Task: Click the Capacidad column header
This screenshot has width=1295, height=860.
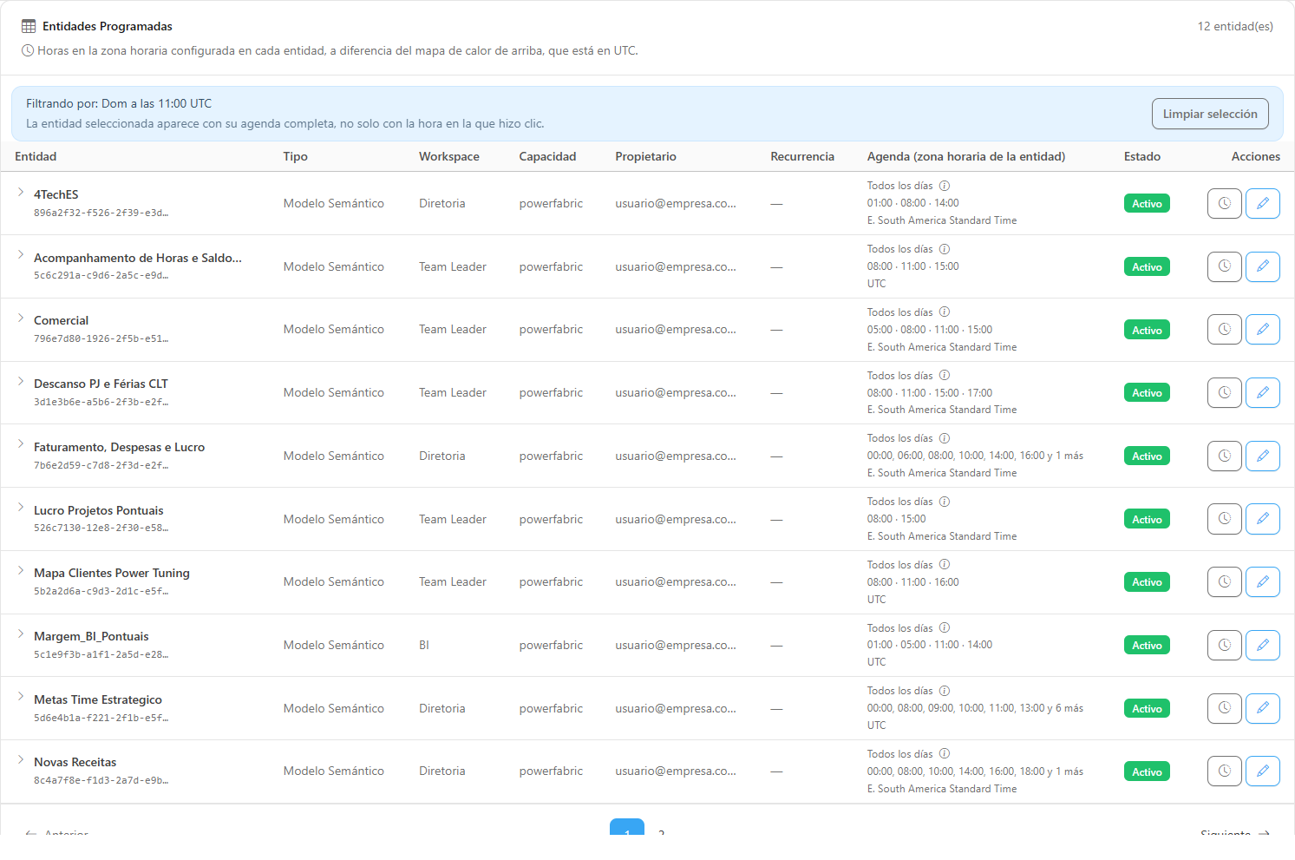Action: click(547, 156)
